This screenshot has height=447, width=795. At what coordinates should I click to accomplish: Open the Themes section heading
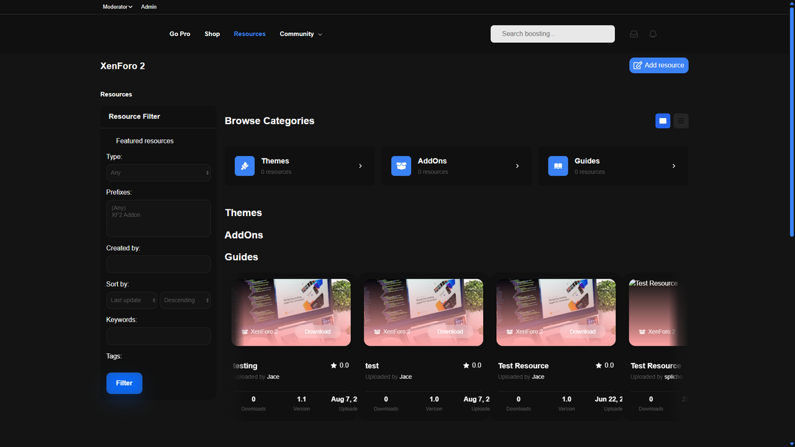(243, 213)
